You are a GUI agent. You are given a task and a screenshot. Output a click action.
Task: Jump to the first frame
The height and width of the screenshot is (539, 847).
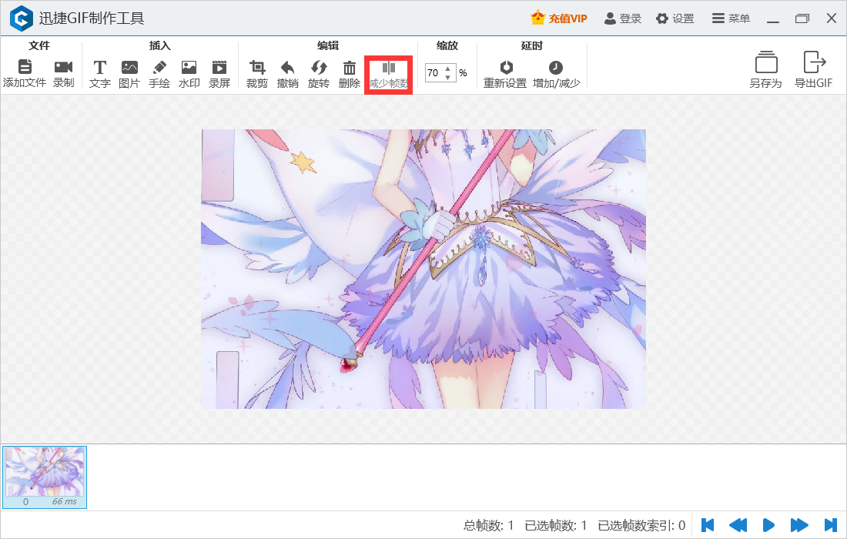(x=708, y=525)
